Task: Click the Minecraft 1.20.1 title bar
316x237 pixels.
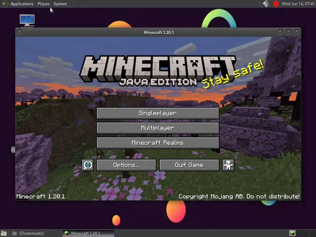Action: pyautogui.click(x=159, y=32)
